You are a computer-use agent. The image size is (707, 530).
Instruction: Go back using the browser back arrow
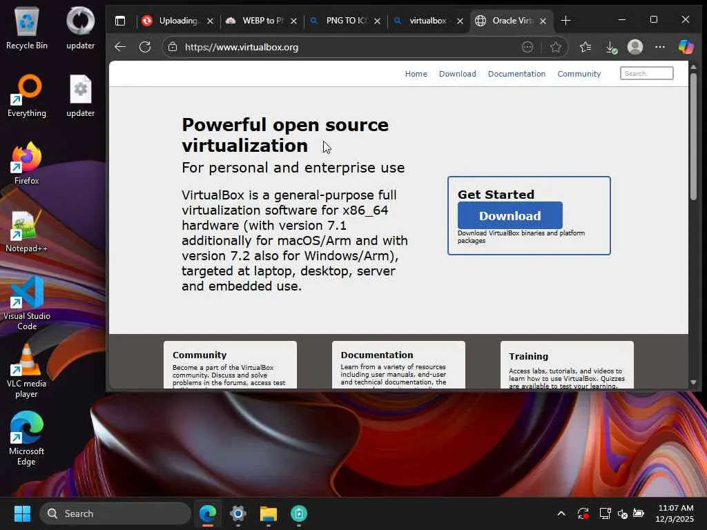point(120,47)
